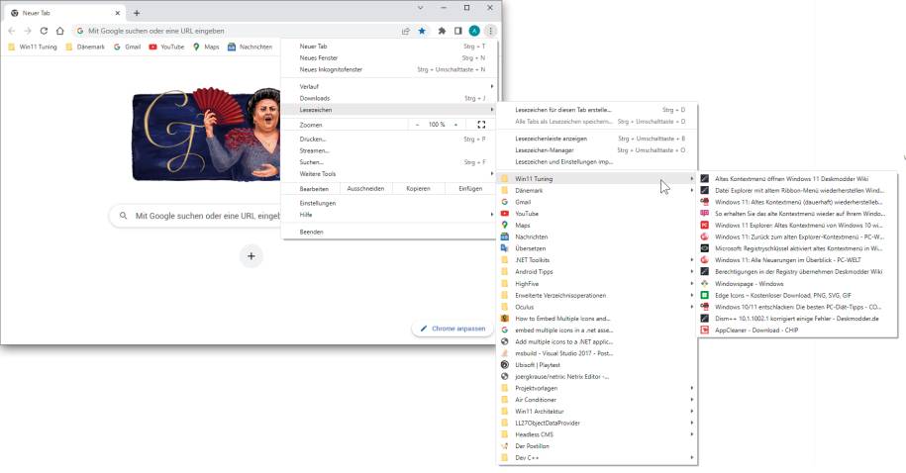Click the add shortcut plus circle

coord(252,256)
